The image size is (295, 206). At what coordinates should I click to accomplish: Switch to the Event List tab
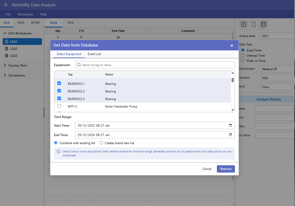94,54
